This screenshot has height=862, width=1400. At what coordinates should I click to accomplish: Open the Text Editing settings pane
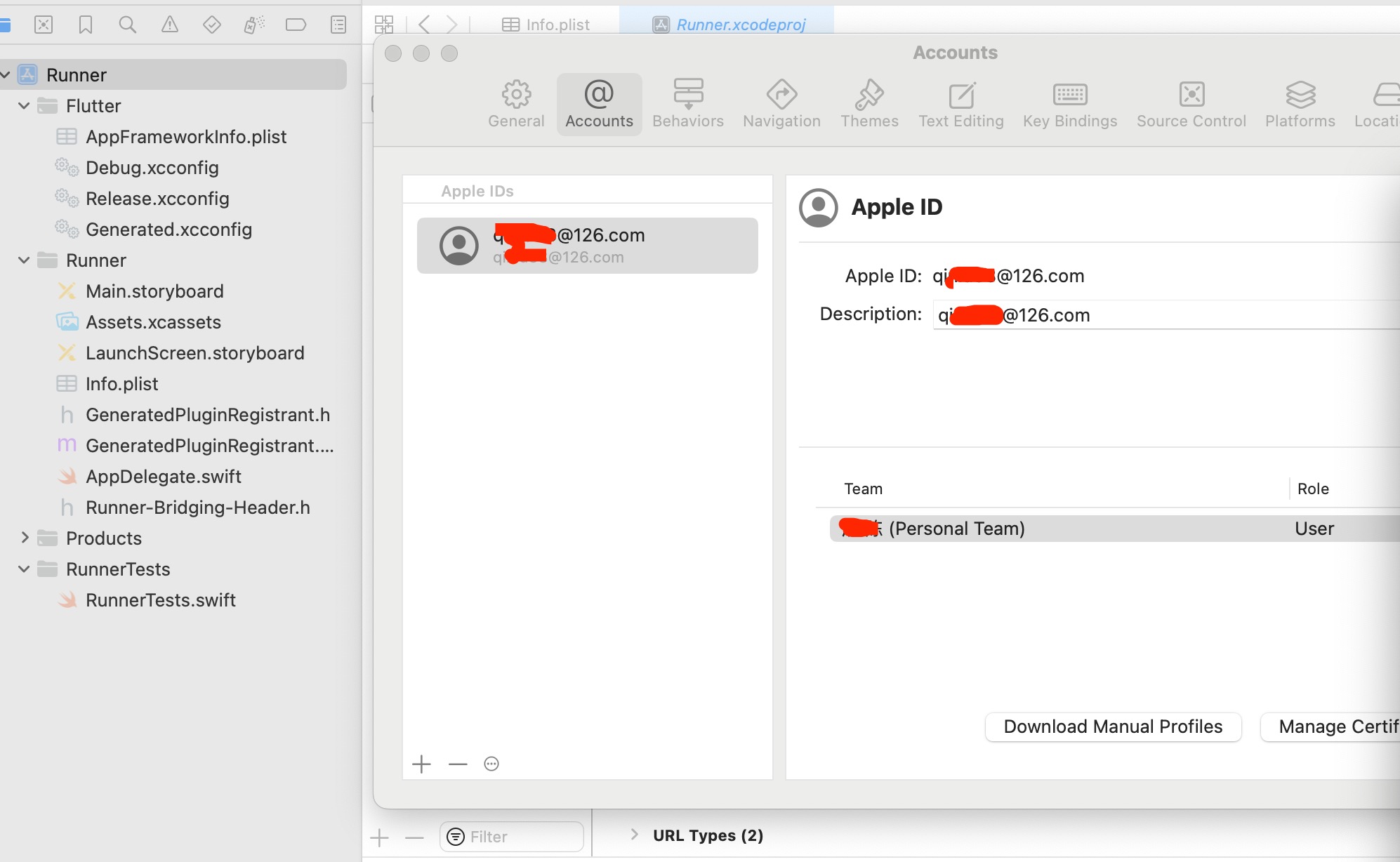click(961, 104)
